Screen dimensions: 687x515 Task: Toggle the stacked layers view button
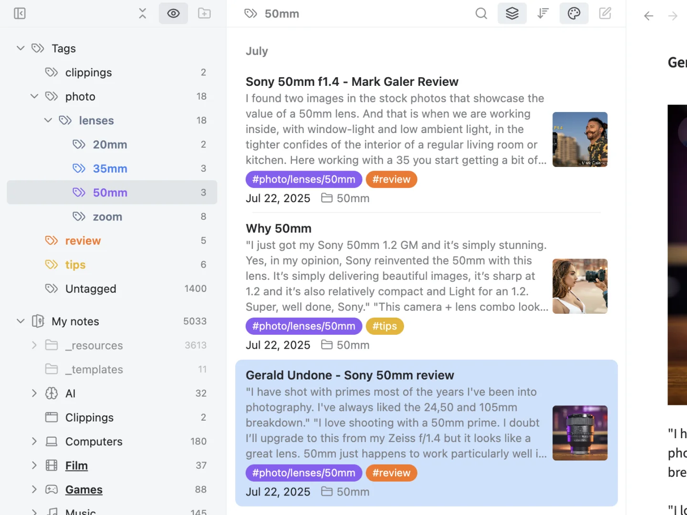512,13
